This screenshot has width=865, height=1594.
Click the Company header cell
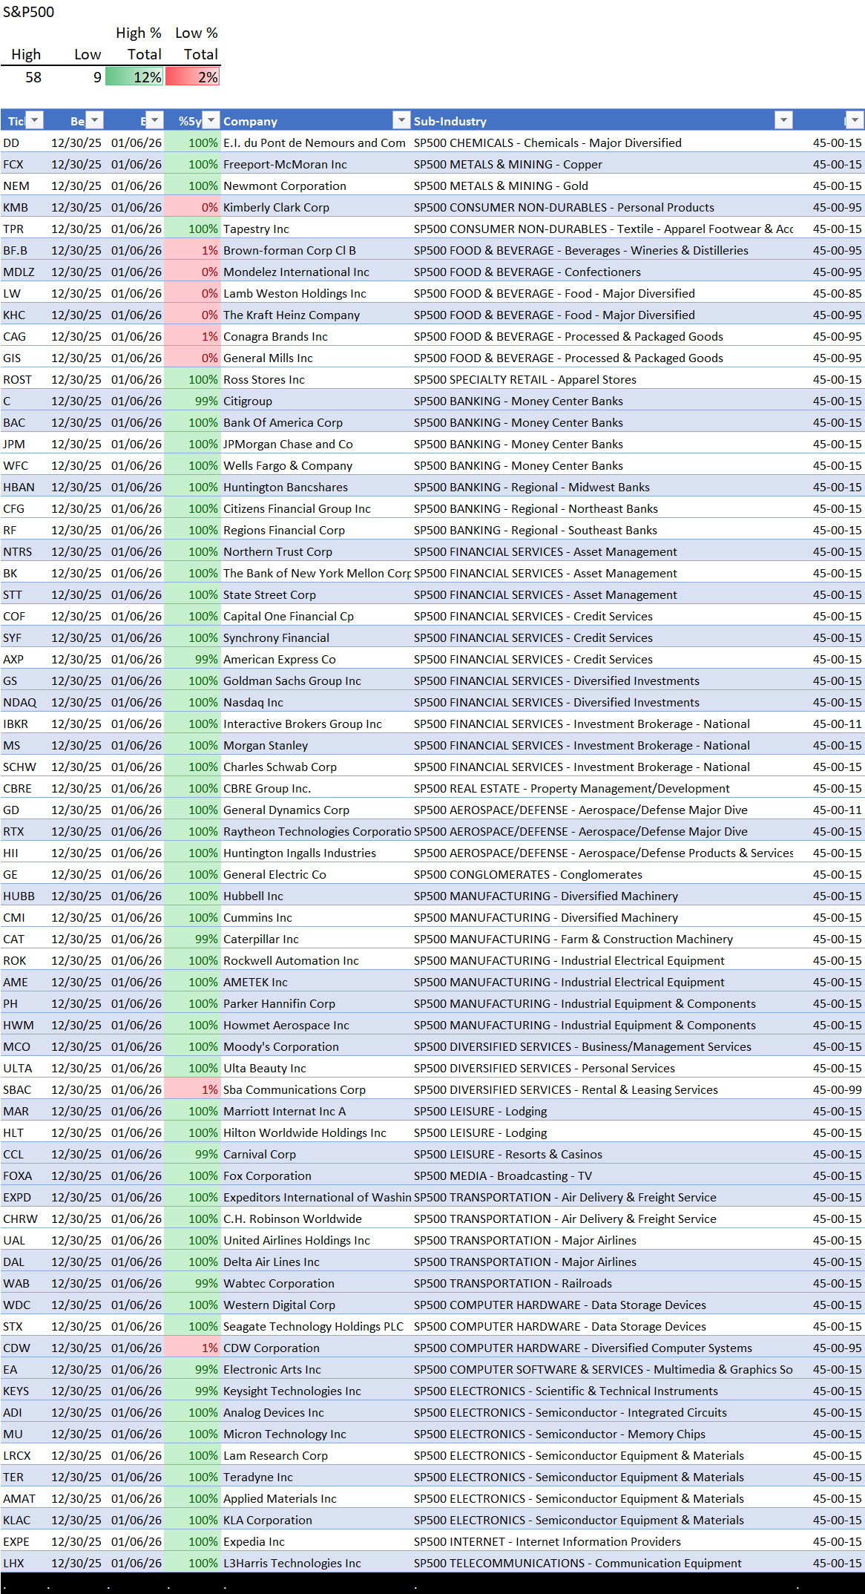click(316, 121)
